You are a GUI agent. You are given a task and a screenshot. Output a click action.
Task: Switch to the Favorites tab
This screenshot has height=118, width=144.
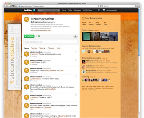[34, 48]
